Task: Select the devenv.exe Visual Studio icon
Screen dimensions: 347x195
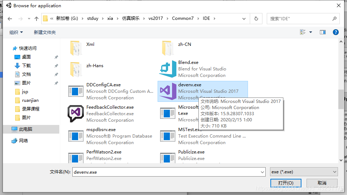Action: [x=168, y=91]
